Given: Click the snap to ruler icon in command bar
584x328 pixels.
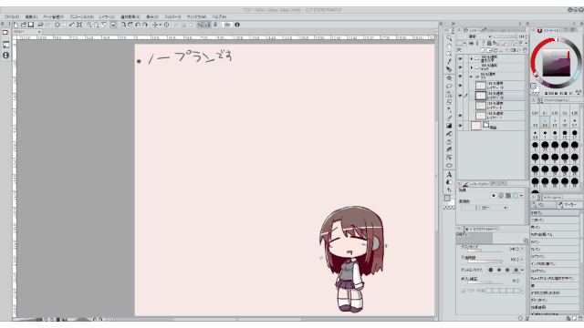Looking at the screenshot, I should [x=200, y=25].
